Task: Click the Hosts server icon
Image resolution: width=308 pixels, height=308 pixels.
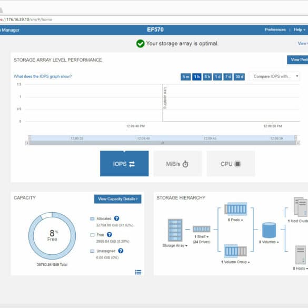Action: click(301, 255)
